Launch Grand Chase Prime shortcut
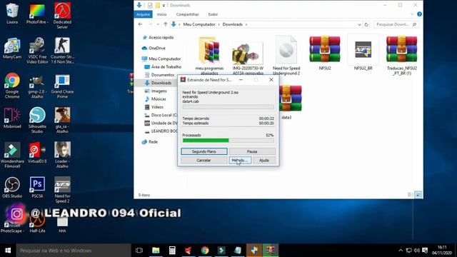This screenshot has height=257, width=457. pyautogui.click(x=62, y=86)
